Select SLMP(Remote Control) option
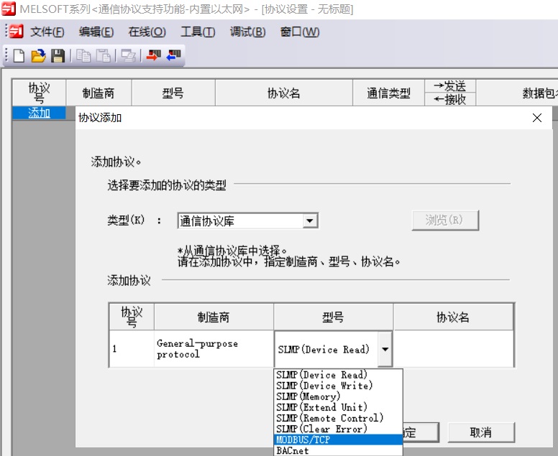558x456 pixels. (338, 418)
